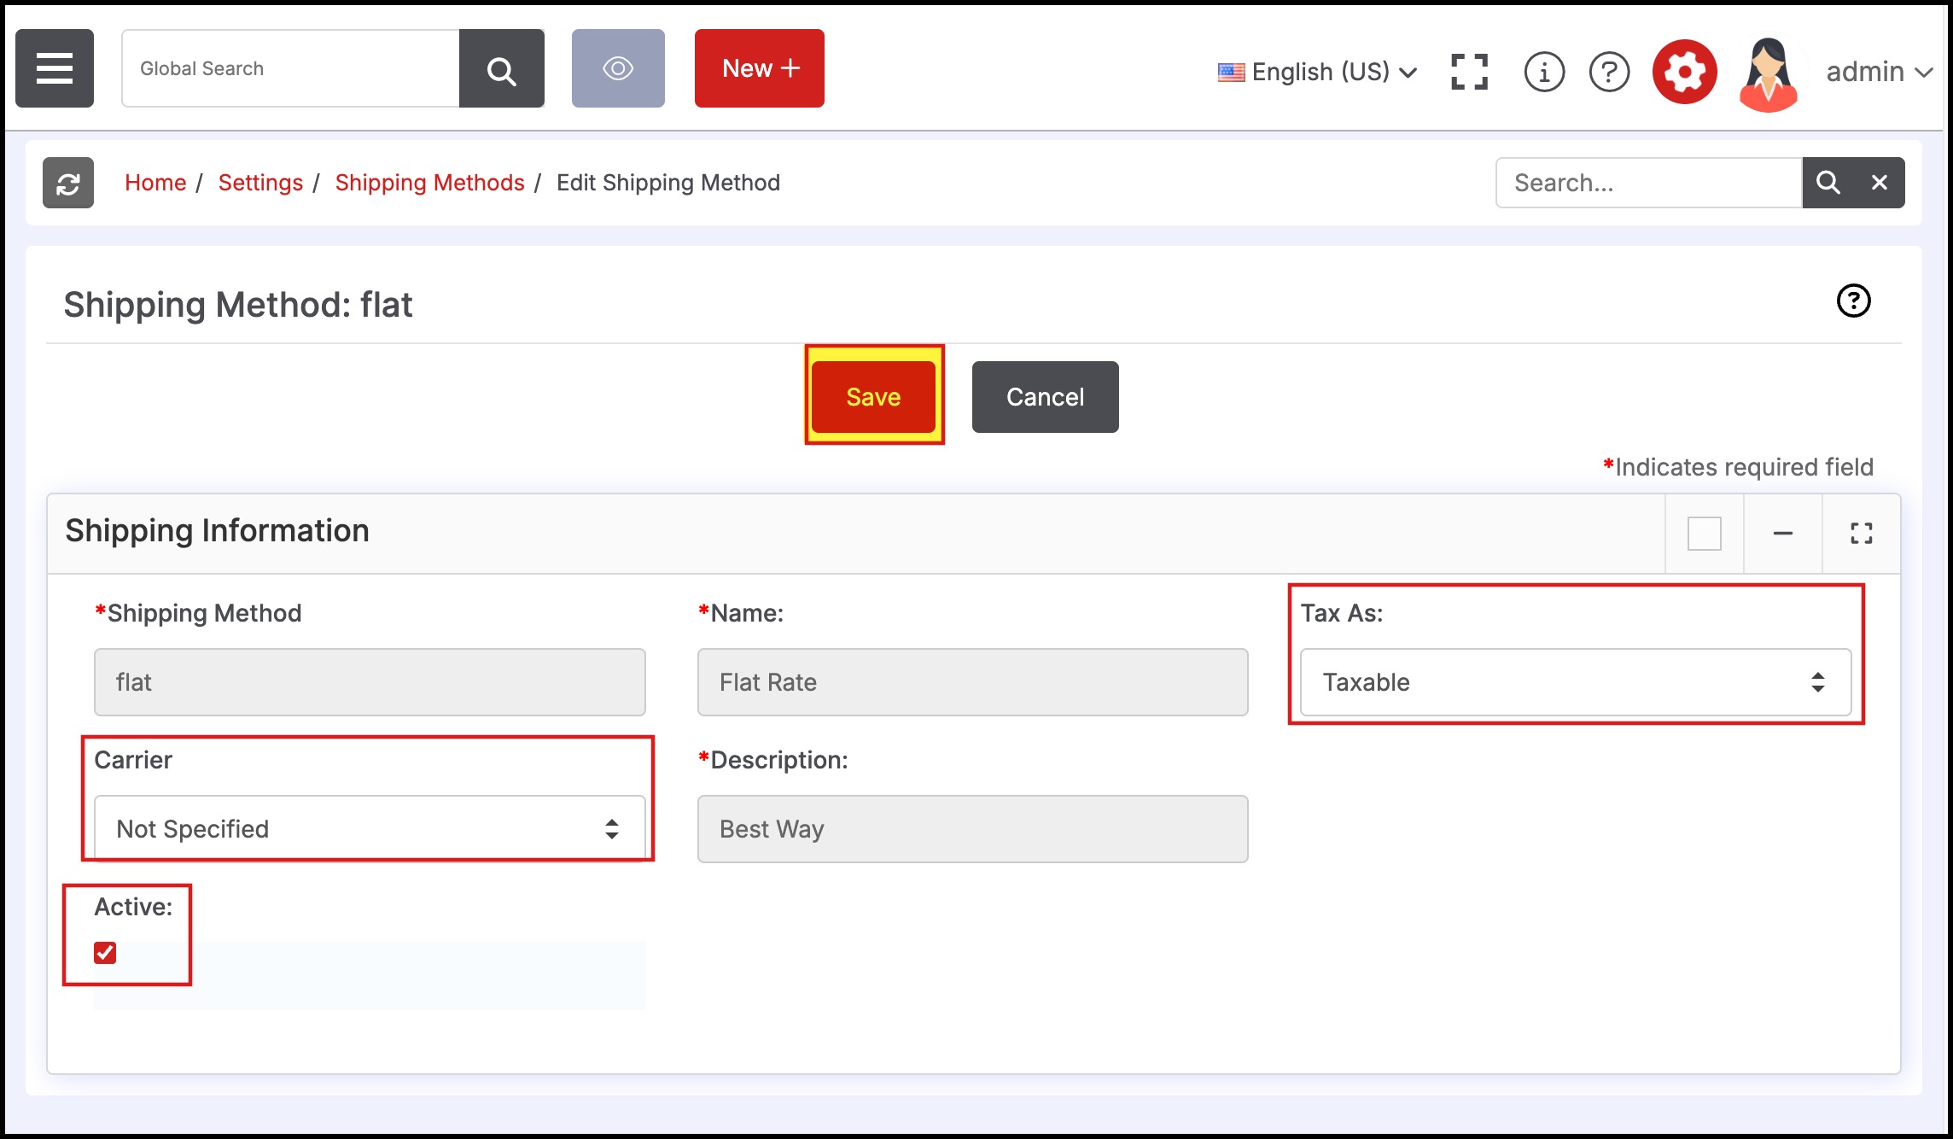Focus the Global Search input field

click(290, 68)
